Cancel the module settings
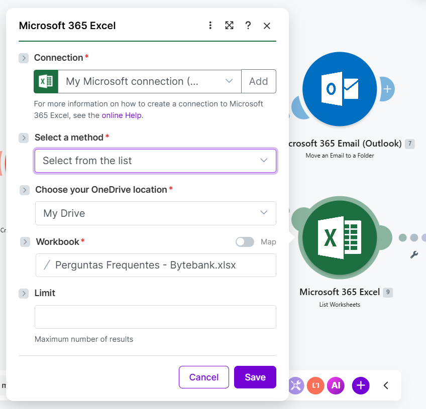 pyautogui.click(x=204, y=377)
